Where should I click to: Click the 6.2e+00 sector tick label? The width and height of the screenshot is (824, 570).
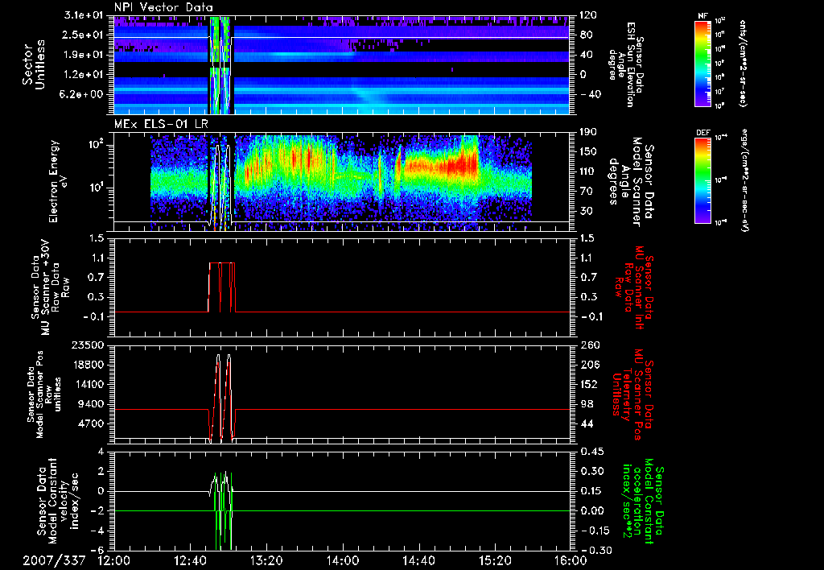pyautogui.click(x=83, y=94)
